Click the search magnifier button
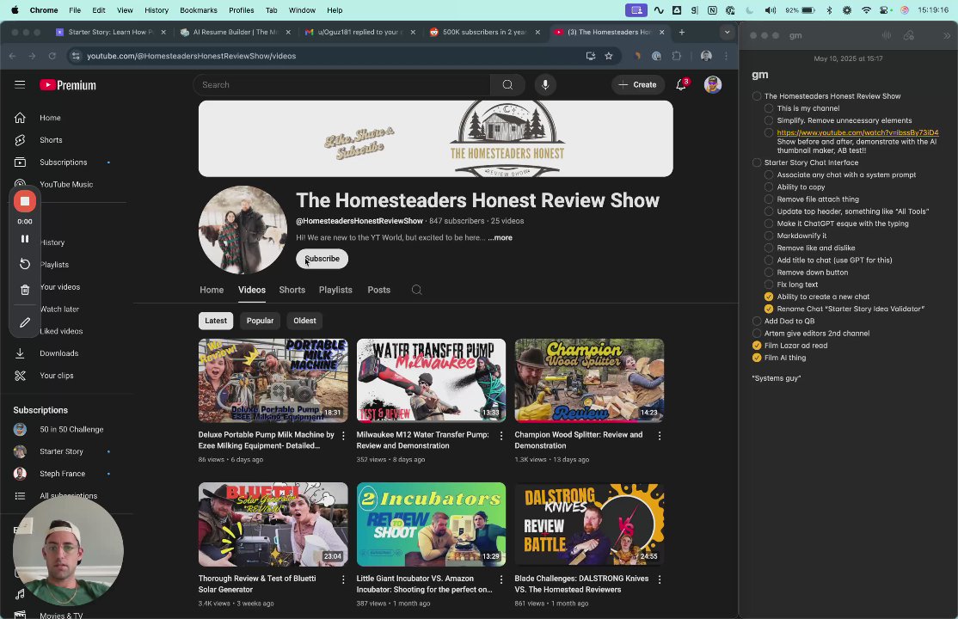 click(507, 85)
